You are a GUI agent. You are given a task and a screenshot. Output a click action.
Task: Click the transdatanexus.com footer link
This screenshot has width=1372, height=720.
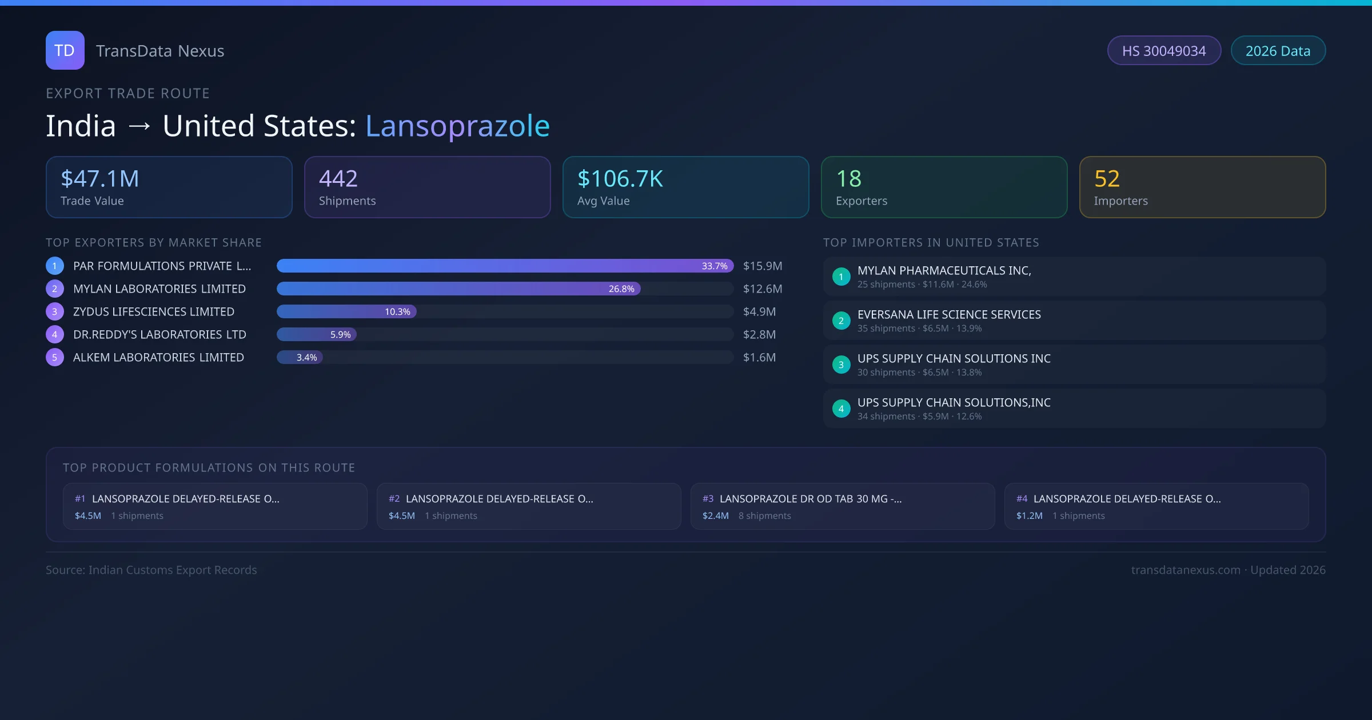click(1185, 570)
